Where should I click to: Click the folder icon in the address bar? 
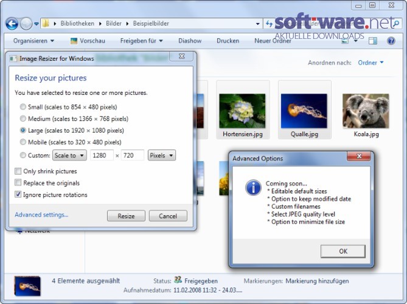(x=46, y=23)
